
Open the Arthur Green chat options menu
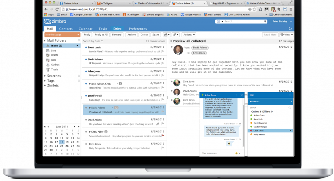pos(236,95)
